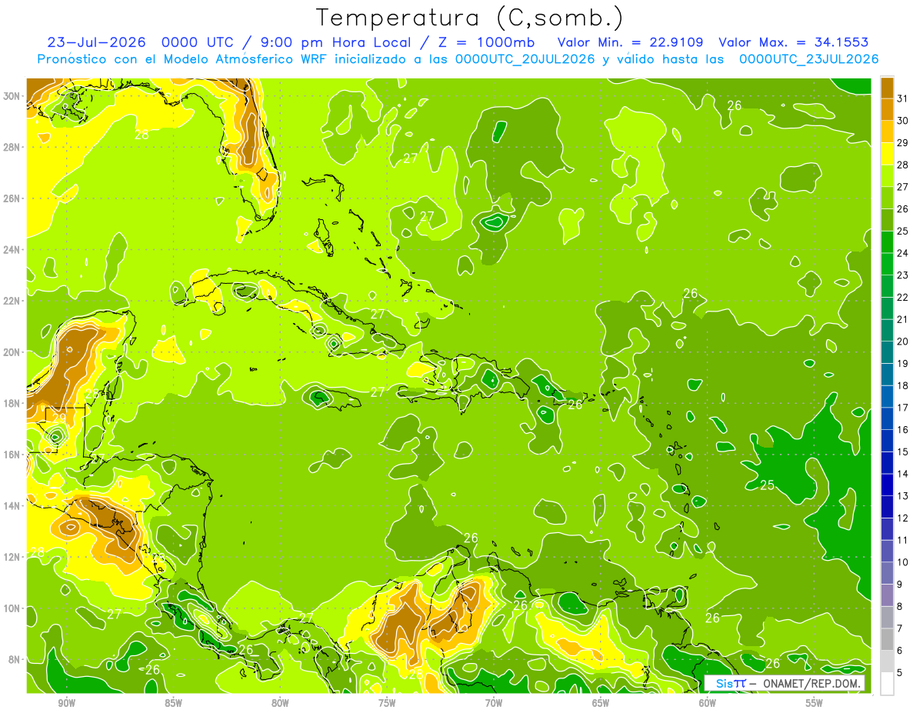Click the 85W longitude label
The width and height of the screenshot is (923, 713).
point(173,704)
